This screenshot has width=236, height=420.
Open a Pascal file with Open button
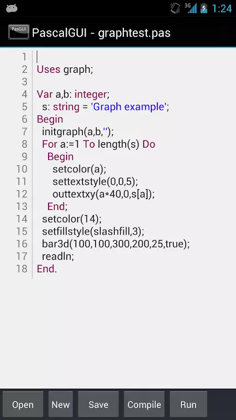(23, 405)
